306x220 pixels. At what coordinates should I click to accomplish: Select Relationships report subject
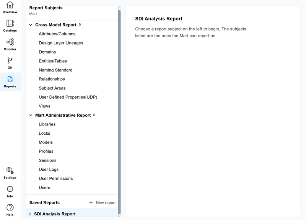[x=52, y=79]
